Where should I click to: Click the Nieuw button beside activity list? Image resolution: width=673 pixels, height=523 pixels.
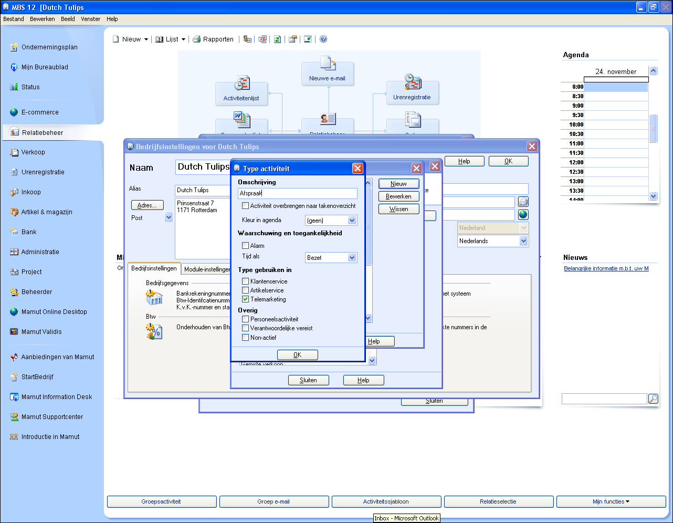[x=398, y=184]
